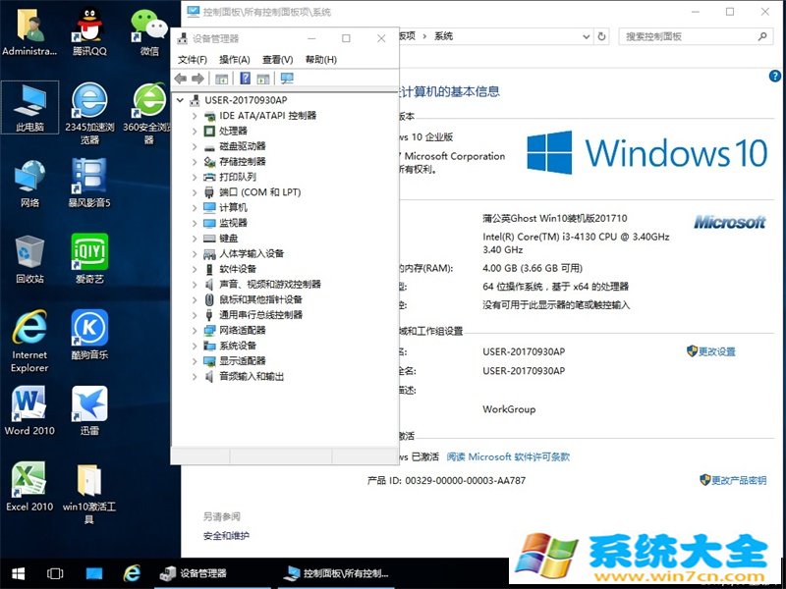Open the 2345加速浏览器 shortcut

pos(89,114)
